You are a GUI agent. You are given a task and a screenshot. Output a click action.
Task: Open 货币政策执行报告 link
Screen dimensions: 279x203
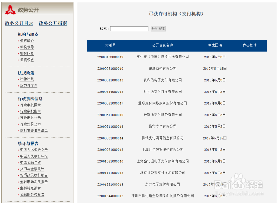tap(34, 175)
